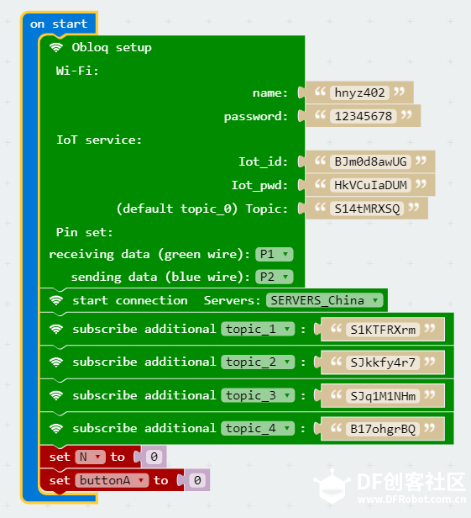Click the password field 12345678
The height and width of the screenshot is (518, 471).
[x=364, y=116]
